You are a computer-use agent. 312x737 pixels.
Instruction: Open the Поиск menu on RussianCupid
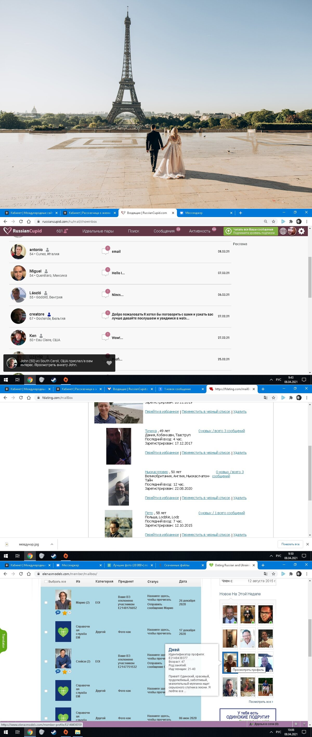(134, 231)
